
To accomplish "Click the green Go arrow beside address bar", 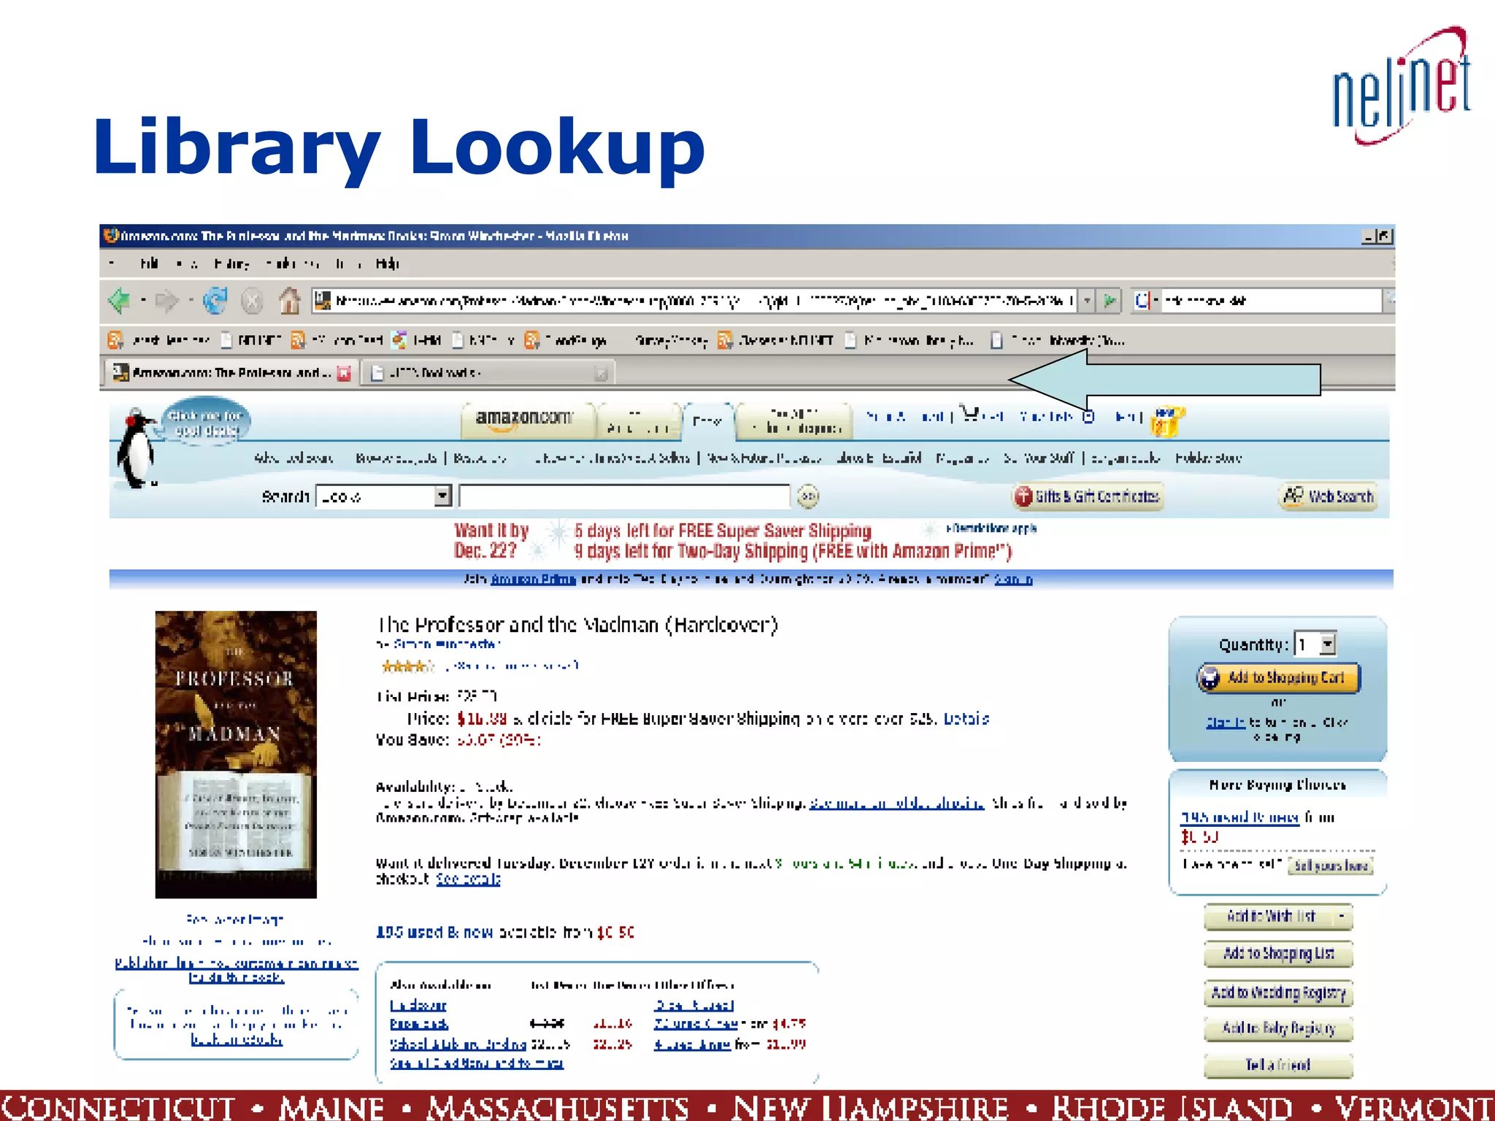I will tap(1110, 300).
